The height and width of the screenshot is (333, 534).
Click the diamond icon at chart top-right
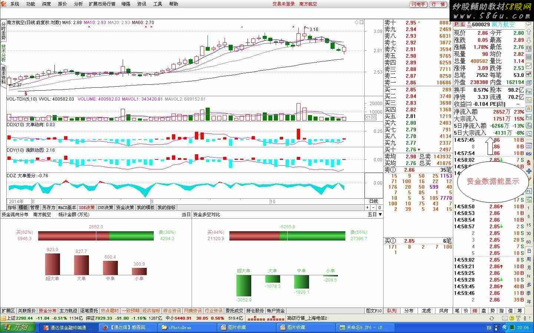pos(357,22)
